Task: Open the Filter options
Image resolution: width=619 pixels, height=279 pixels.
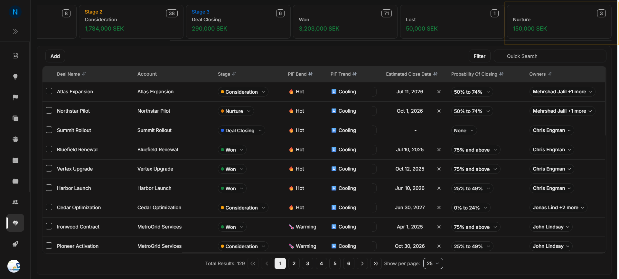Action: pos(479,56)
